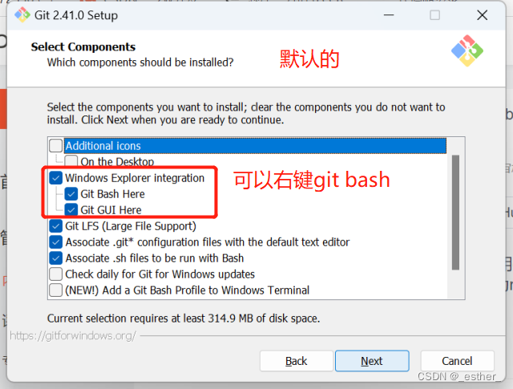Uncheck Associate .sh files with Bash
This screenshot has width=513, height=389.
point(56,258)
